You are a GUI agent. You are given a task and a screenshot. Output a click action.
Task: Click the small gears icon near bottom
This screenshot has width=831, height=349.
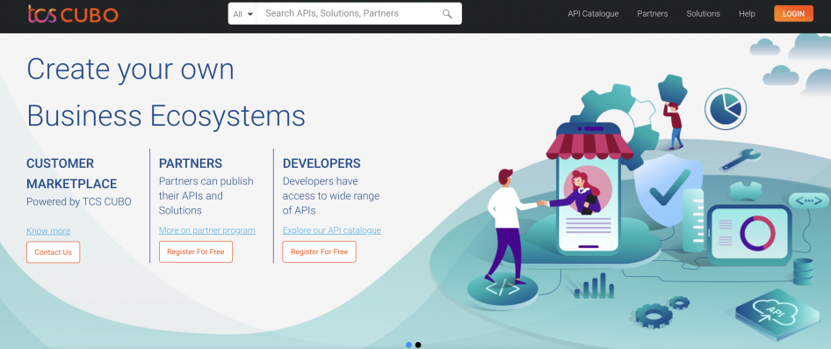click(x=661, y=312)
